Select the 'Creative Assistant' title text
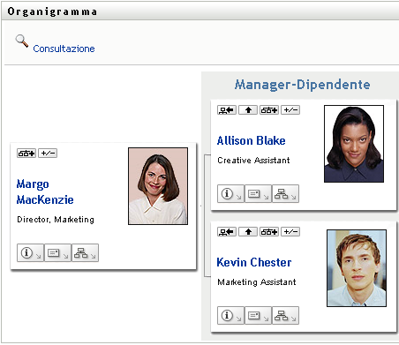 [x=253, y=161]
